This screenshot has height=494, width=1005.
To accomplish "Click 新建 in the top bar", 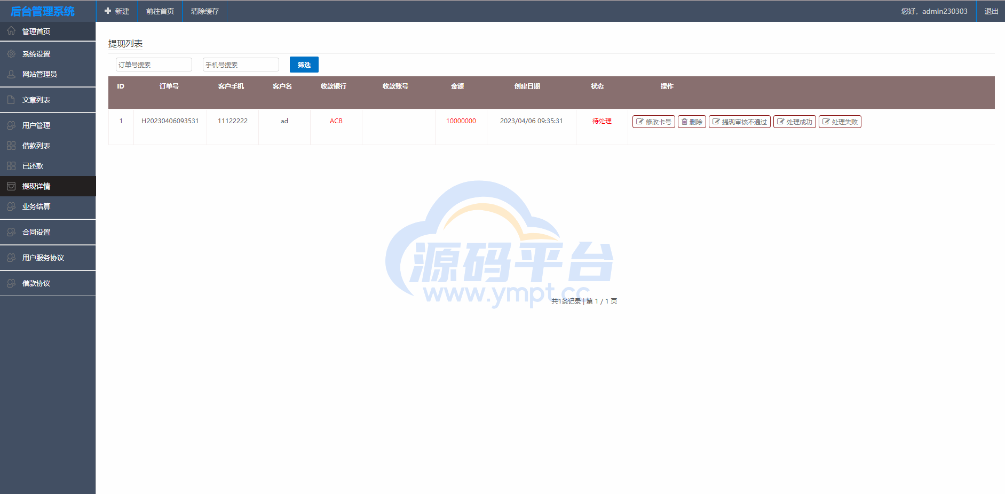I will [x=117, y=11].
